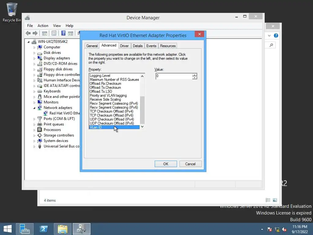
Task: Open the Action menu
Action: 43,26
